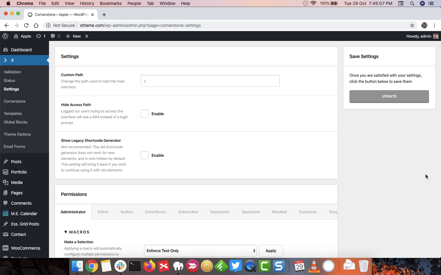Image resolution: width=441 pixels, height=275 pixels.
Task: Open a new Chrome tab
Action: [104, 14]
